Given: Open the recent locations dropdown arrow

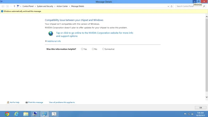Looking at the screenshot, I should 11,6.
